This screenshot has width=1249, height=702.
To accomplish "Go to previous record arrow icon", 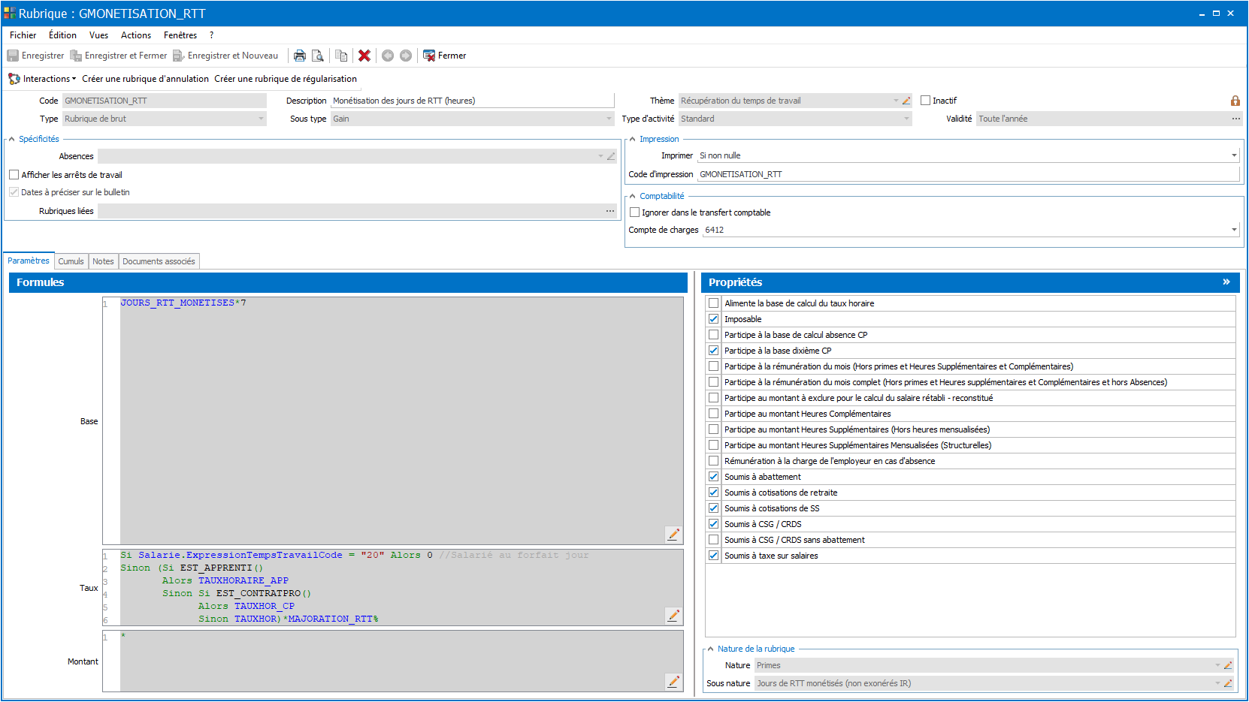I will 388,56.
